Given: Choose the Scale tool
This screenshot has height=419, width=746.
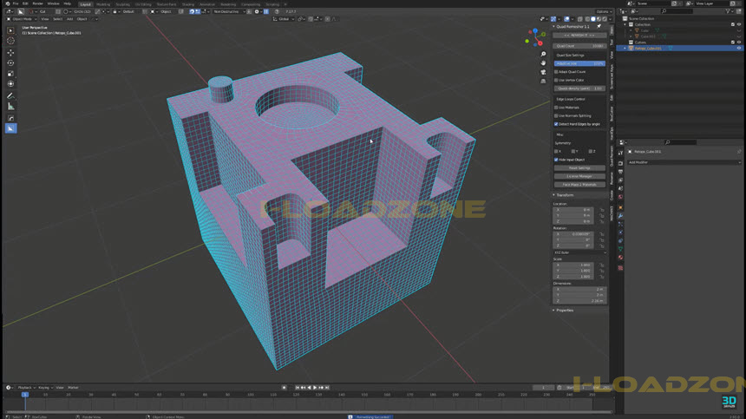Looking at the screenshot, I should pos(10,73).
